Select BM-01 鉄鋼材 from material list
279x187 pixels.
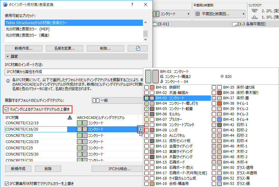click(178, 87)
